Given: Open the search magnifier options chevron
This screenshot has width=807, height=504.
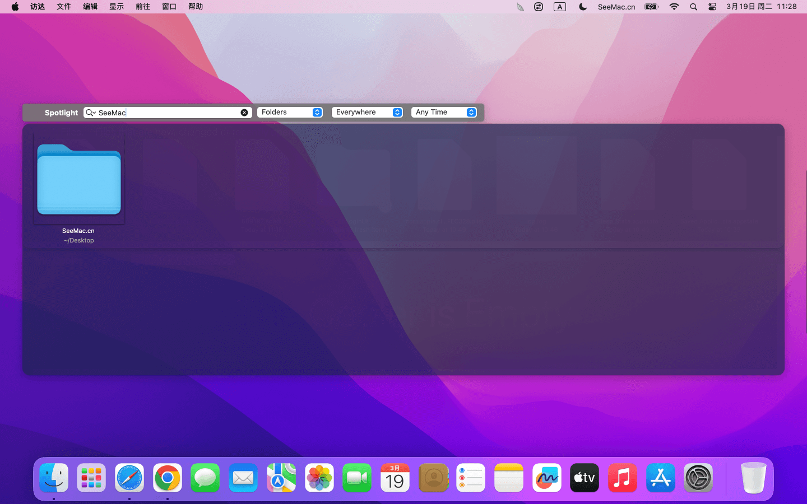Looking at the screenshot, I should pyautogui.click(x=91, y=113).
